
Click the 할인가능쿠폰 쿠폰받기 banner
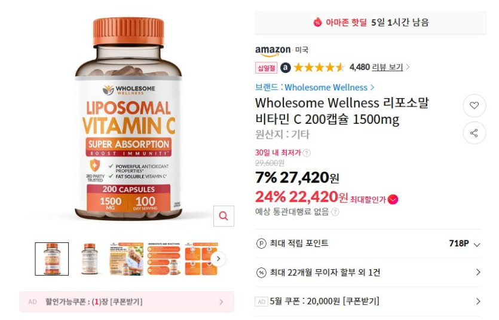click(127, 301)
